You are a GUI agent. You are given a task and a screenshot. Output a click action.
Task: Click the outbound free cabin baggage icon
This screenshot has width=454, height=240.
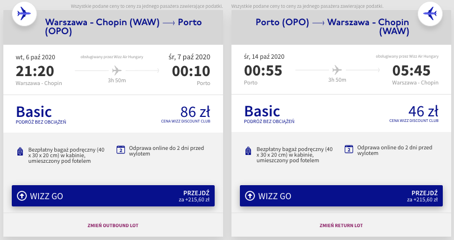pyautogui.click(x=20, y=152)
